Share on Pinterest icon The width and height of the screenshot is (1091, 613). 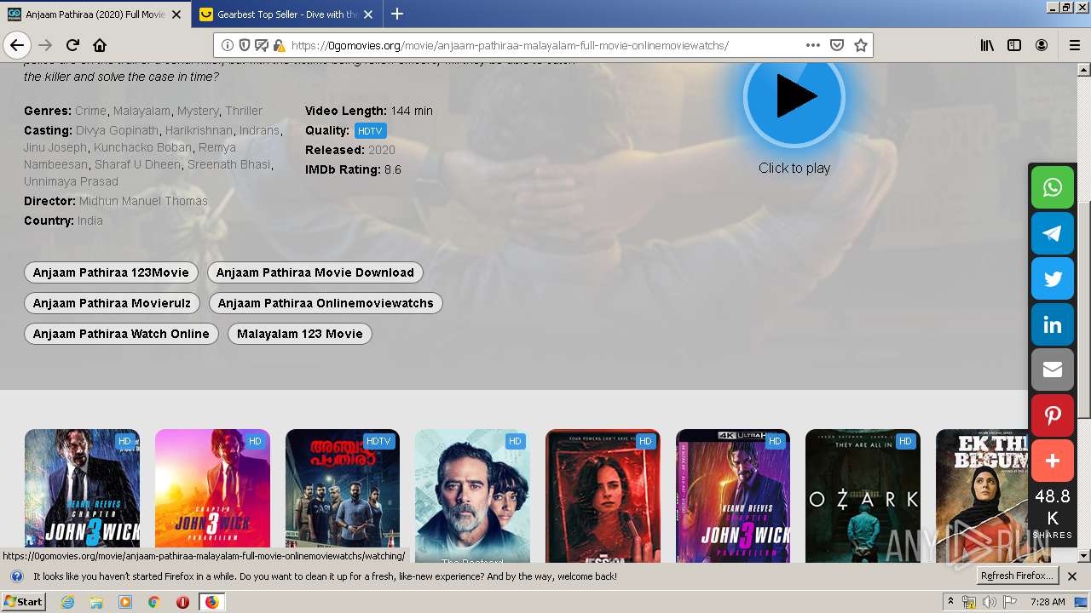(x=1053, y=415)
